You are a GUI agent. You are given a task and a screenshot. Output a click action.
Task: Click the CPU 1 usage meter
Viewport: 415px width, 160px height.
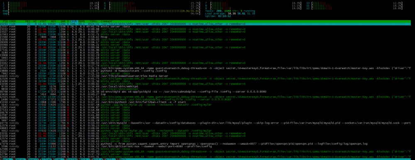pyautogui.click(x=50, y=3)
